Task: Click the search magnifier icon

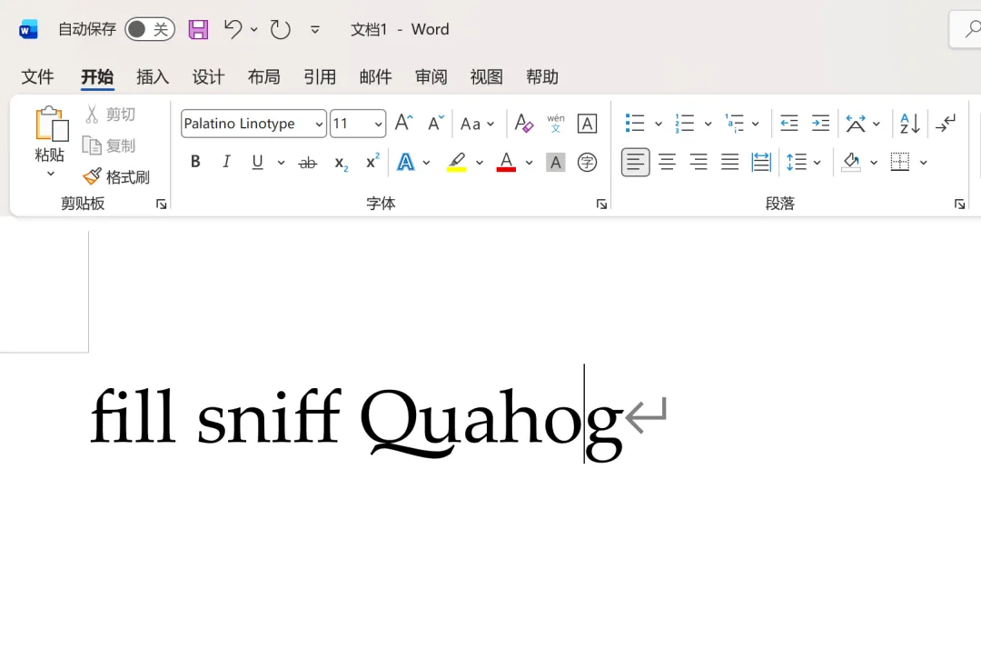Action: pos(972,29)
